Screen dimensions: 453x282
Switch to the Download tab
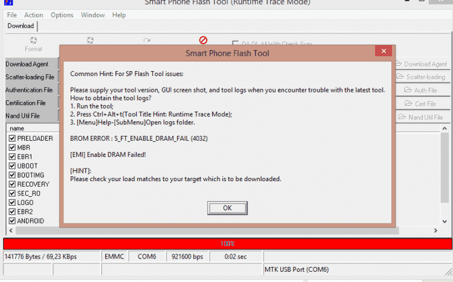click(21, 26)
